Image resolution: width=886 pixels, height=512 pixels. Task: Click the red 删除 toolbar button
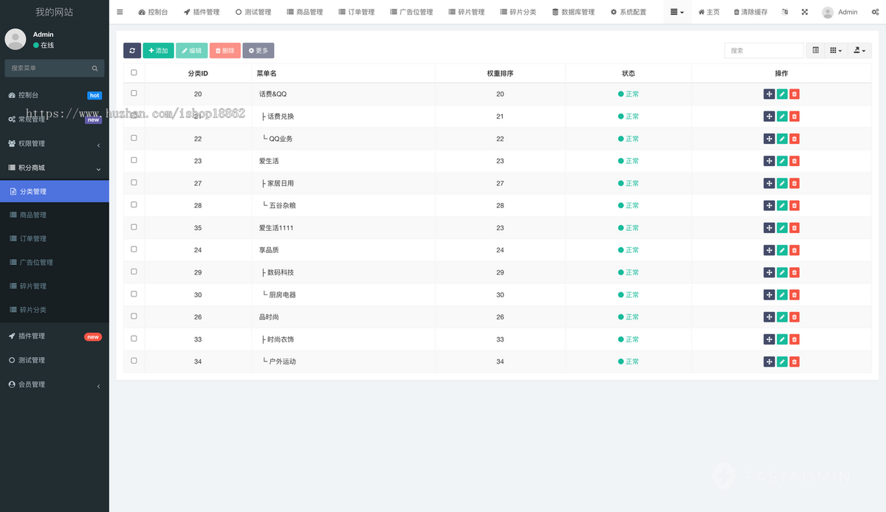225,50
